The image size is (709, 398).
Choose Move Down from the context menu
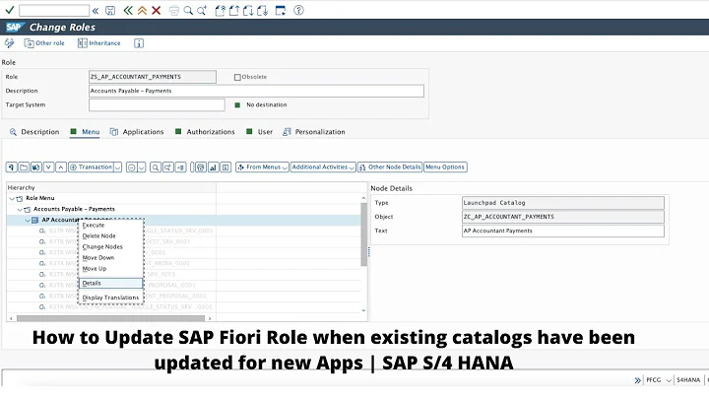[98, 258]
